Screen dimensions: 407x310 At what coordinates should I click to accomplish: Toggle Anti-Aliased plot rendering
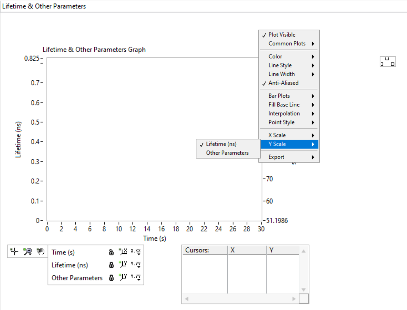click(289, 83)
